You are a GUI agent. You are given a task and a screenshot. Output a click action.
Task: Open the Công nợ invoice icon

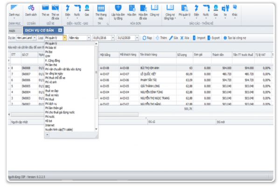pos(154,10)
